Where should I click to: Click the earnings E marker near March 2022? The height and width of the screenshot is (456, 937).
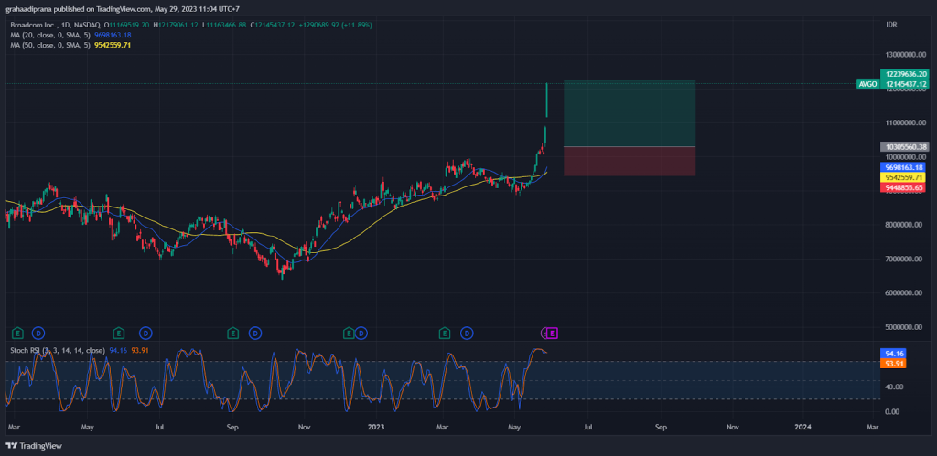[x=18, y=333]
